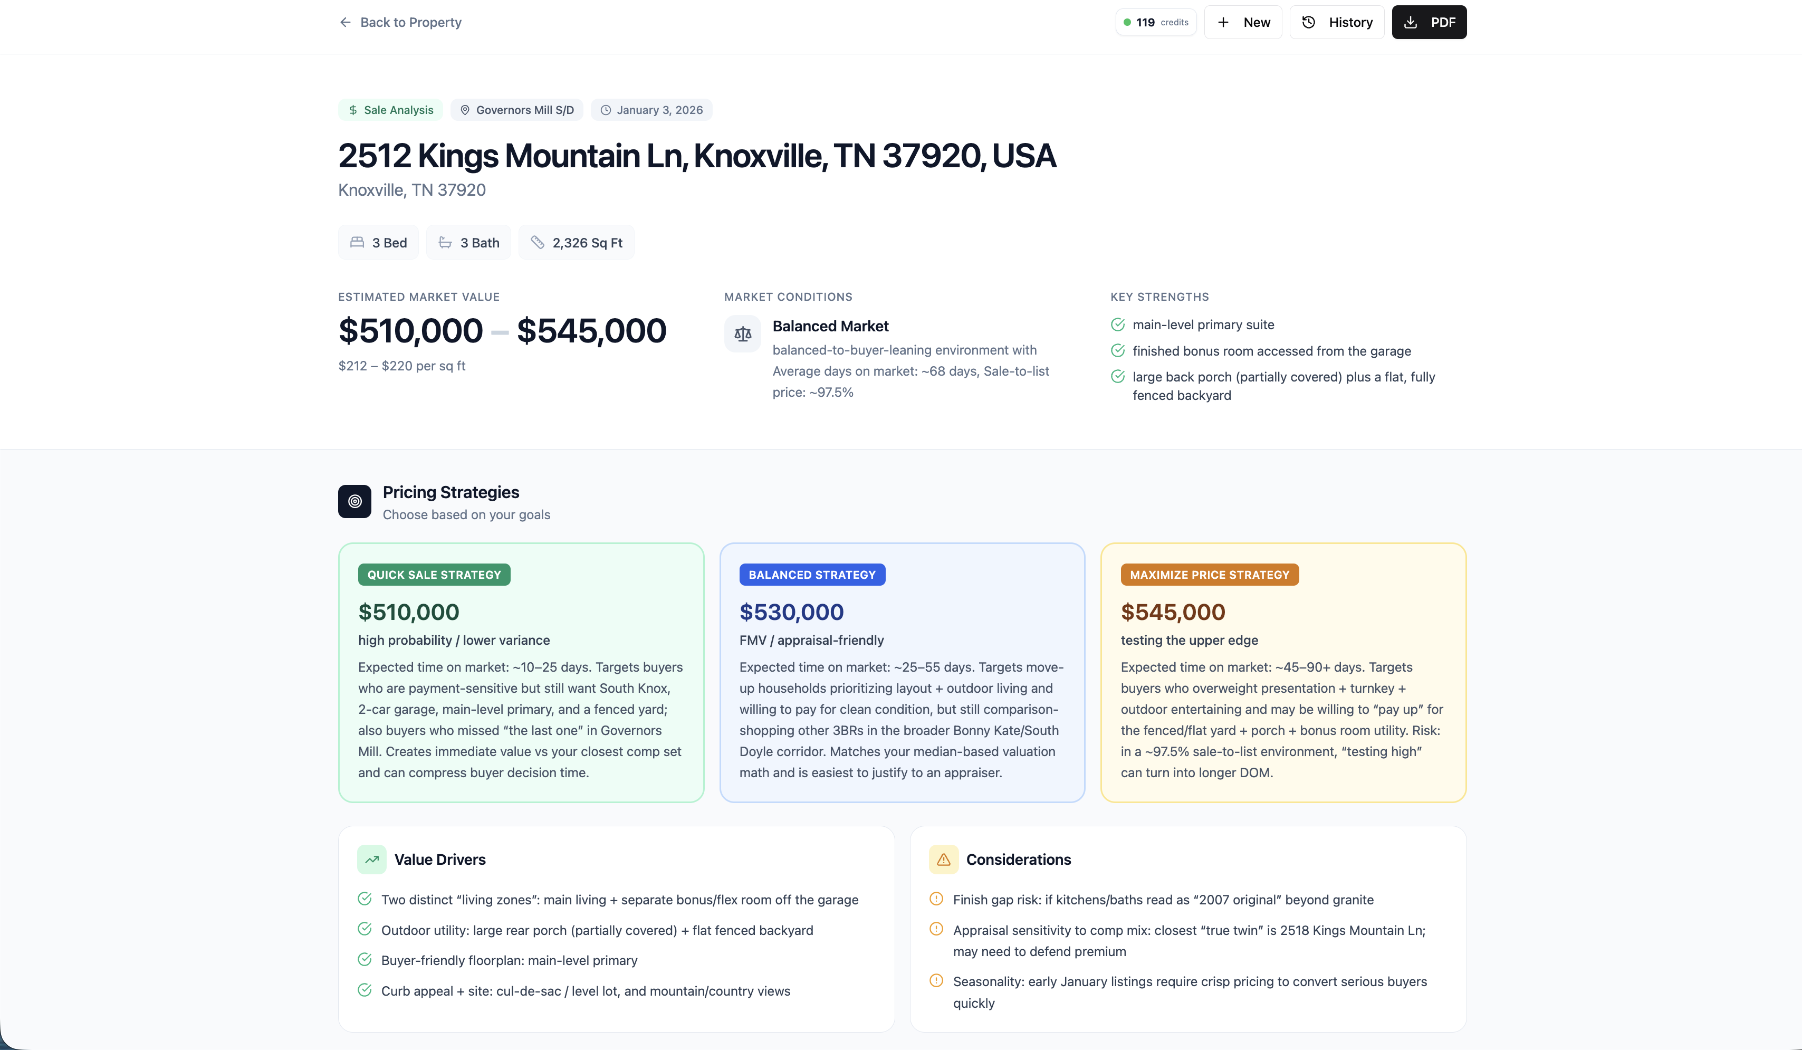Click the Pricing Strategies target icon
Screen dimensions: 1802x1050
pos(354,501)
